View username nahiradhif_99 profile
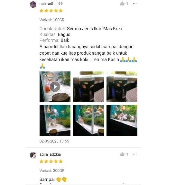 [x=51, y=4]
